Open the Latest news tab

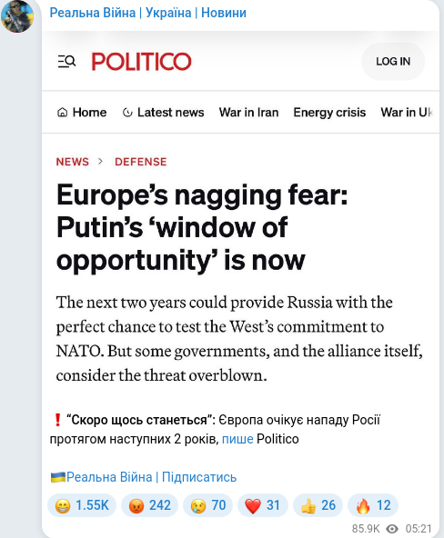point(164,112)
